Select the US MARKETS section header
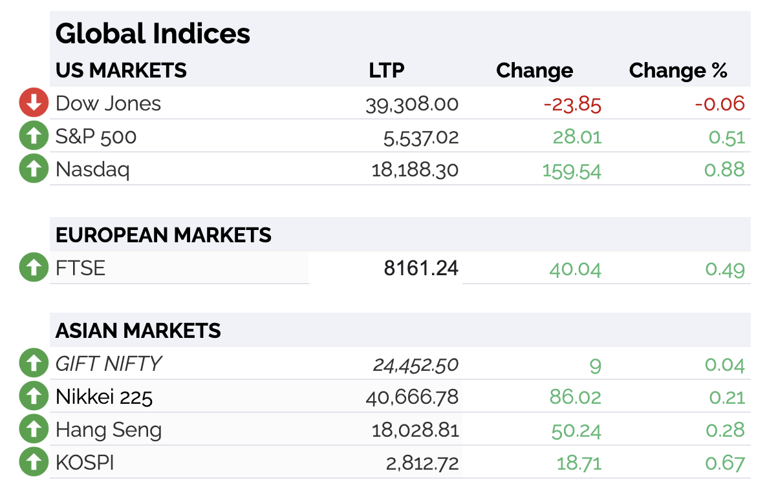767x491 pixels. pyautogui.click(x=121, y=70)
